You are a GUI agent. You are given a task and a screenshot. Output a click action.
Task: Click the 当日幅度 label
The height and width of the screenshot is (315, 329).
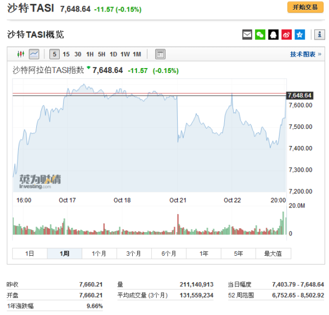[x=240, y=284]
